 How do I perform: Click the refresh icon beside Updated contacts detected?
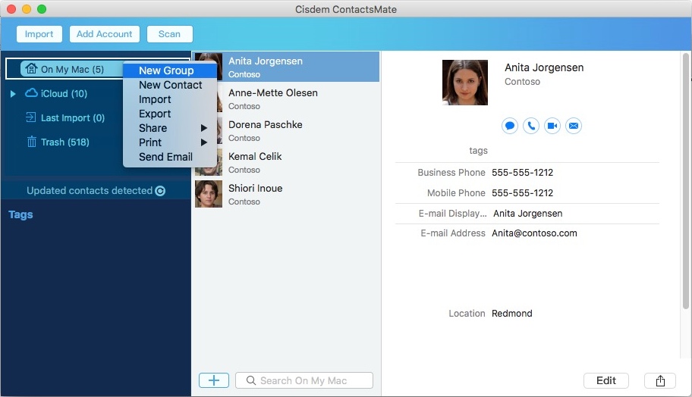(160, 191)
